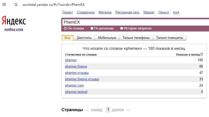The height and width of the screenshot is (117, 209).
Task: Switch to the Только планшеты tab
Action: (169, 38)
